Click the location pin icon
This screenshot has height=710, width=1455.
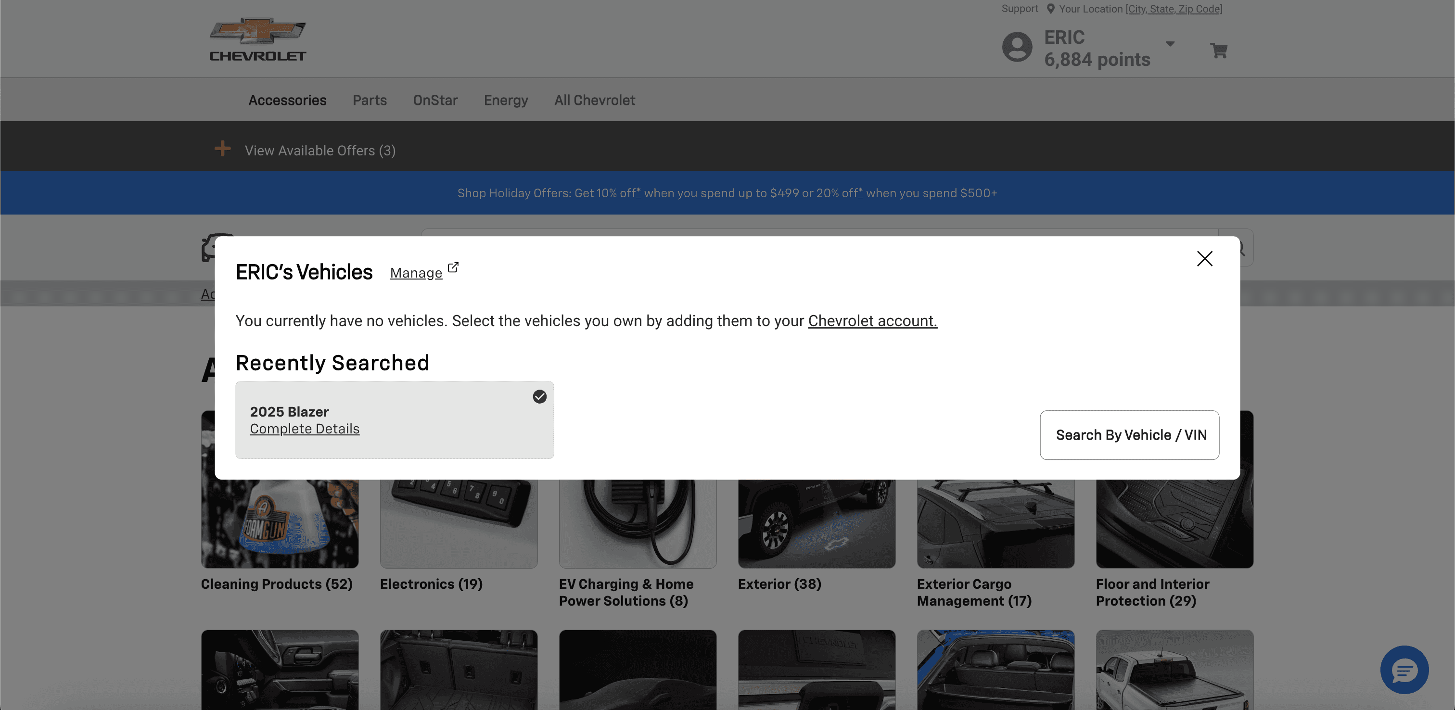pos(1050,9)
